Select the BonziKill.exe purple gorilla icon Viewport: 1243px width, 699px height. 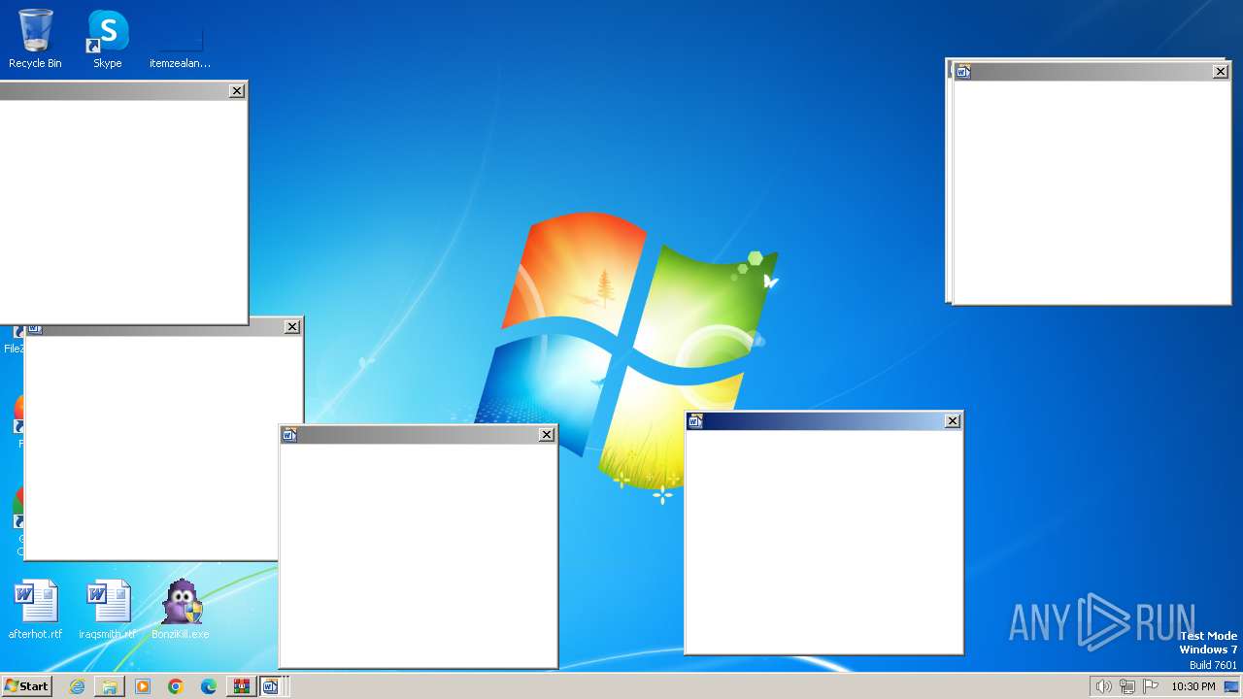(x=181, y=610)
